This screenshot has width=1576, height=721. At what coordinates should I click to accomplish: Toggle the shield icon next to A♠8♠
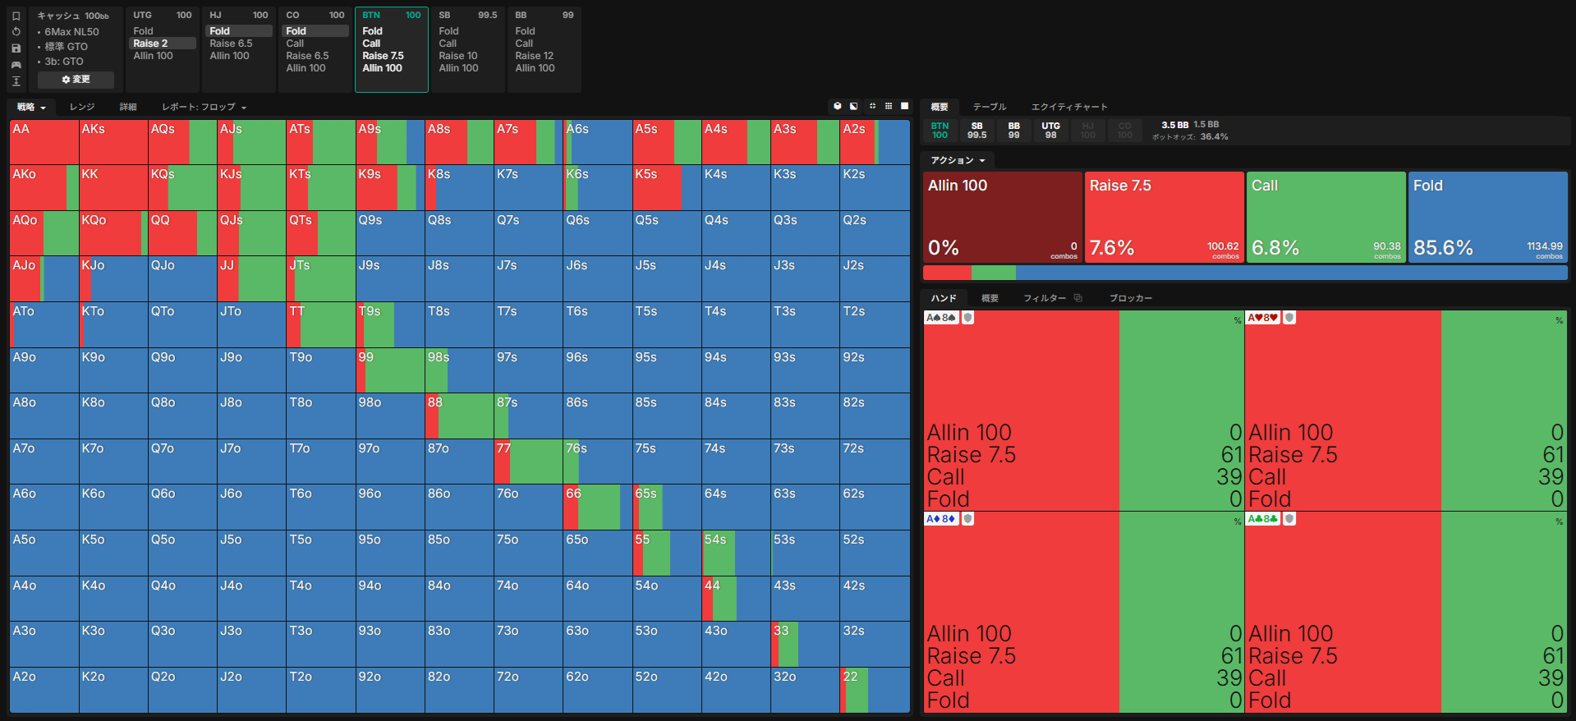968,318
